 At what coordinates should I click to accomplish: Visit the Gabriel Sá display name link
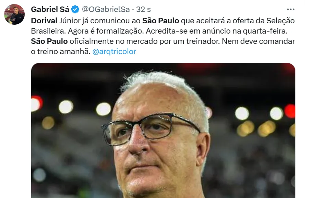tap(50, 9)
